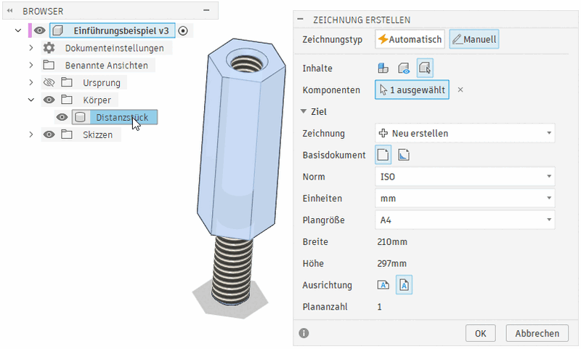This screenshot has width=581, height=349.
Task: Collapse the Einführungsbeispiel v3 root node
Action: (x=17, y=31)
